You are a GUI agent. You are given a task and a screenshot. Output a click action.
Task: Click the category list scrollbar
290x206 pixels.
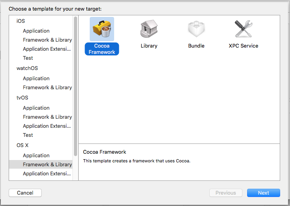[76, 86]
